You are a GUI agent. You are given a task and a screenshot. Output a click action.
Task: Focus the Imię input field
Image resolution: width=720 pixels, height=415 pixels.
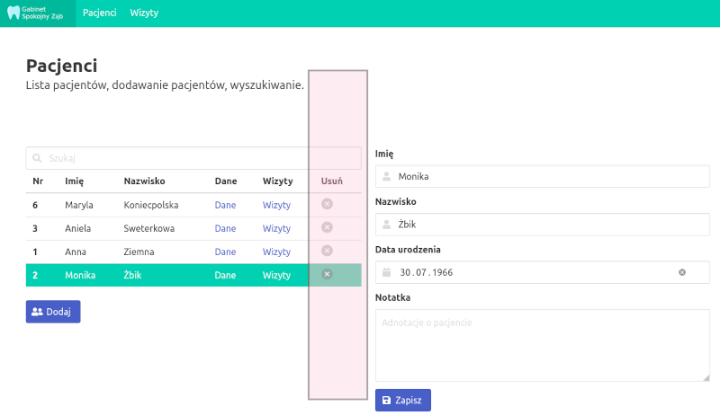[549, 176]
